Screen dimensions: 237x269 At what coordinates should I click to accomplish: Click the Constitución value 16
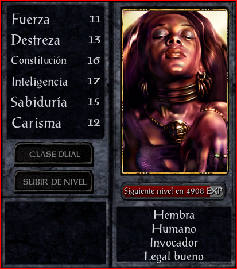[x=94, y=60]
